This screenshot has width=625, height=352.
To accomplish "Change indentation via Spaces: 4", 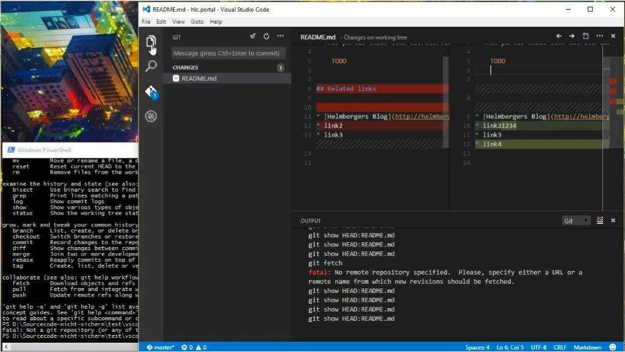I will (477, 347).
